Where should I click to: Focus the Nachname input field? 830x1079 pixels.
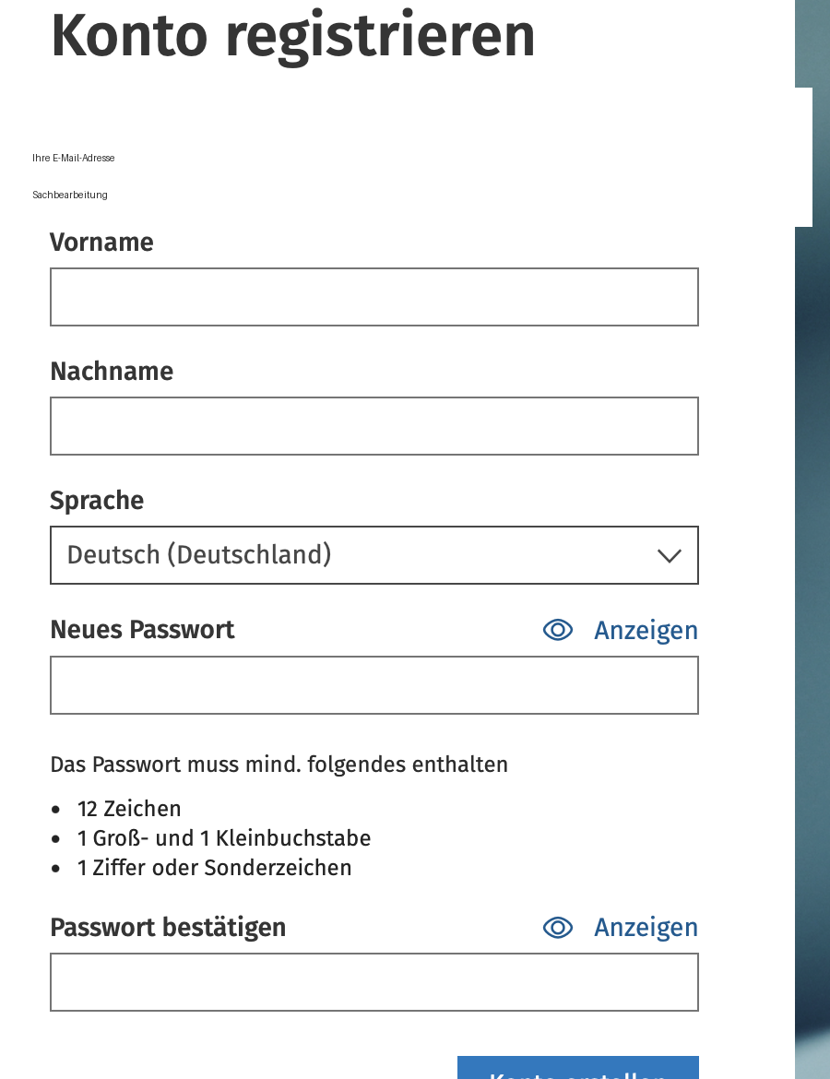[x=374, y=426]
